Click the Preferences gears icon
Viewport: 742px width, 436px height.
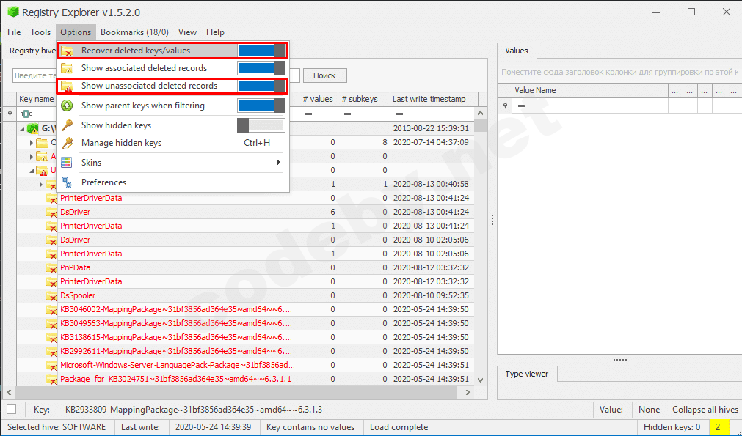68,182
